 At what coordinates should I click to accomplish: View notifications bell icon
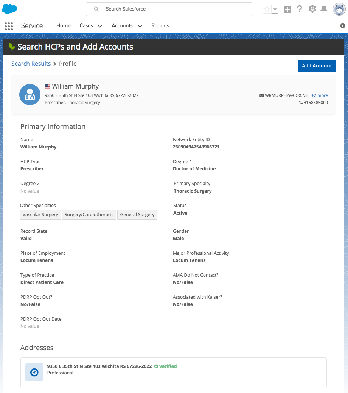[324, 9]
